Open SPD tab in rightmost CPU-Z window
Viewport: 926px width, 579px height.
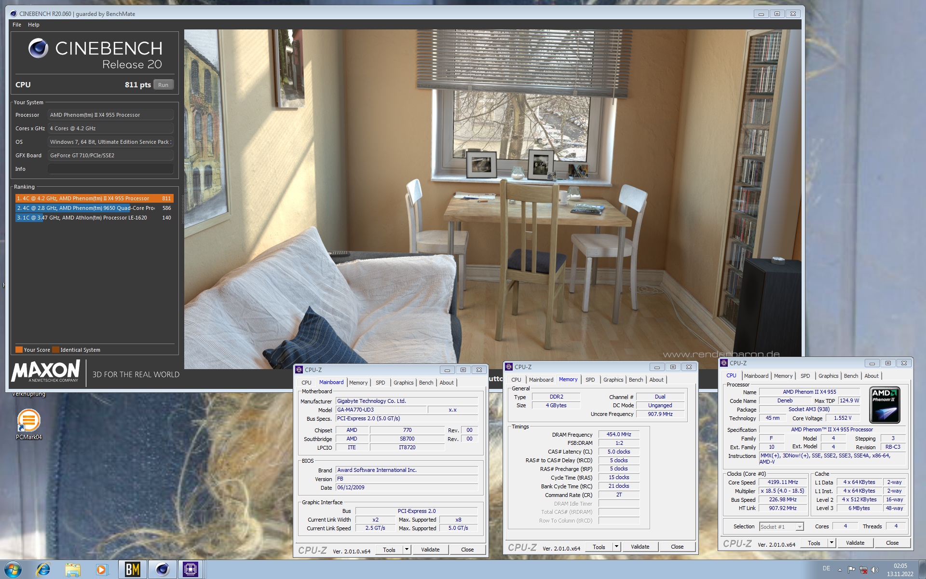point(805,376)
